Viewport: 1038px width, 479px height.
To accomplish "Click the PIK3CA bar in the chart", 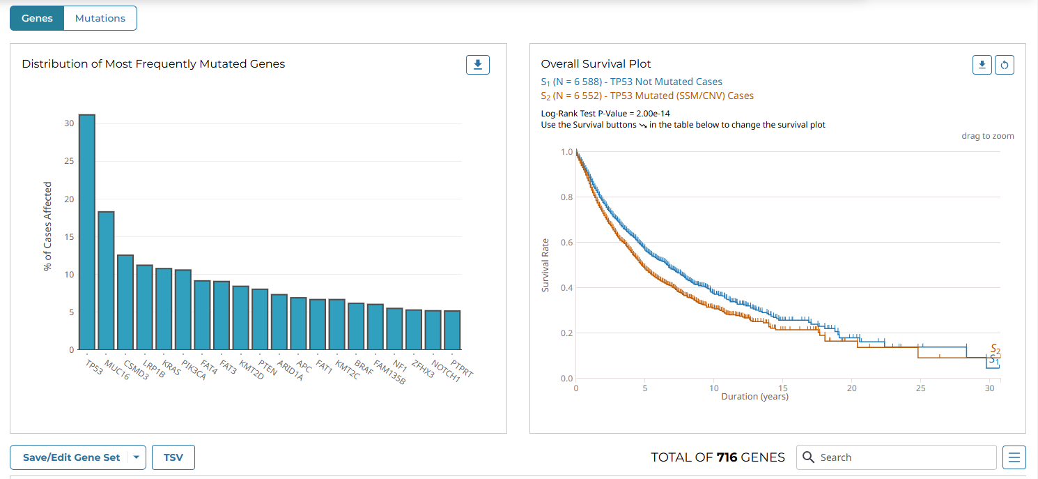I will (183, 310).
